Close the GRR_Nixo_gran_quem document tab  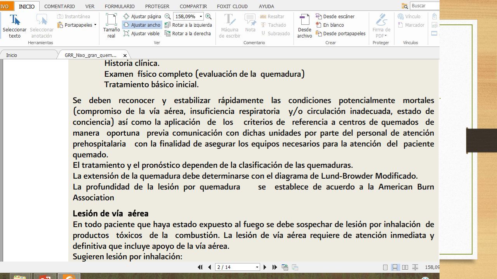(x=125, y=55)
